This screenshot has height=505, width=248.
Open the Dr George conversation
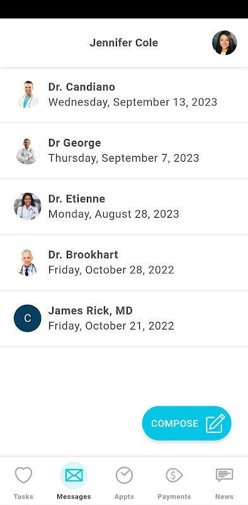click(124, 151)
